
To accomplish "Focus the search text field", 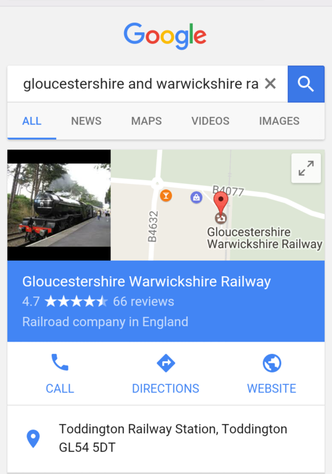I will pos(141,84).
